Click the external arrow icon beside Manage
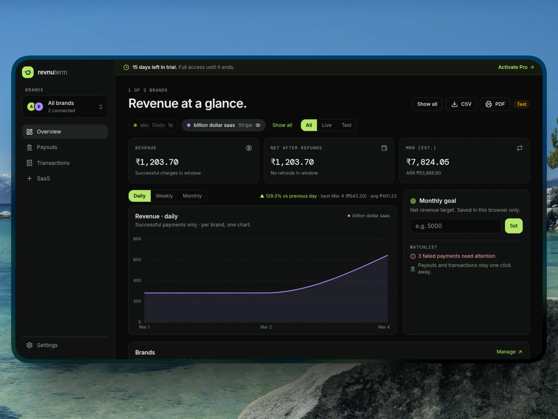Screen dimensions: 558x419 point(520,352)
